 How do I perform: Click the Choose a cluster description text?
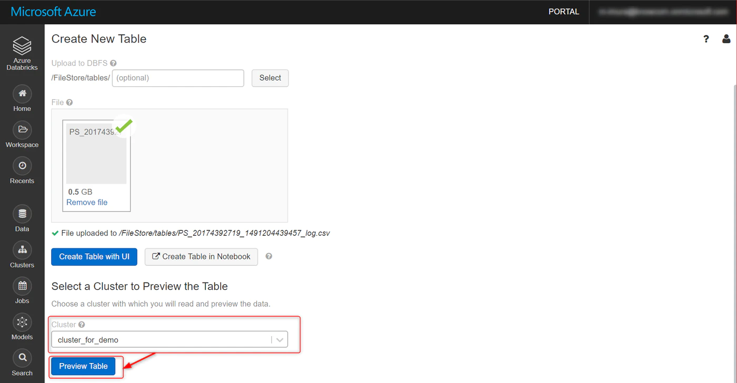[x=161, y=304]
